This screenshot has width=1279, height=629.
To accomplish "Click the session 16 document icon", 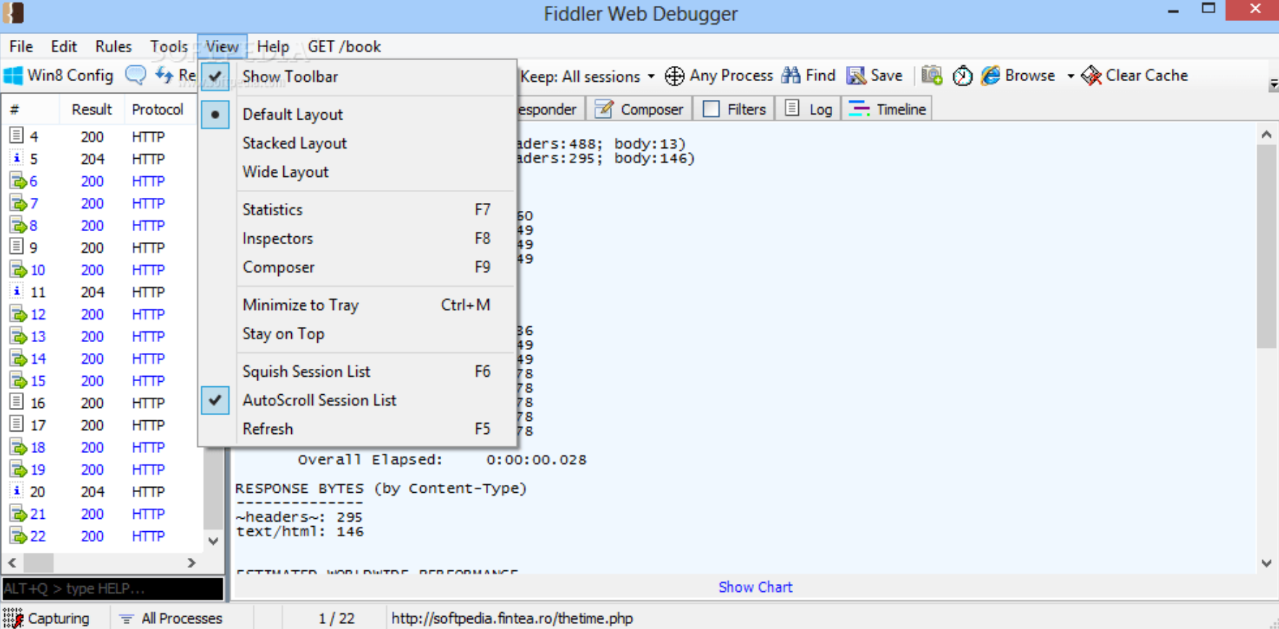I will pos(16,402).
